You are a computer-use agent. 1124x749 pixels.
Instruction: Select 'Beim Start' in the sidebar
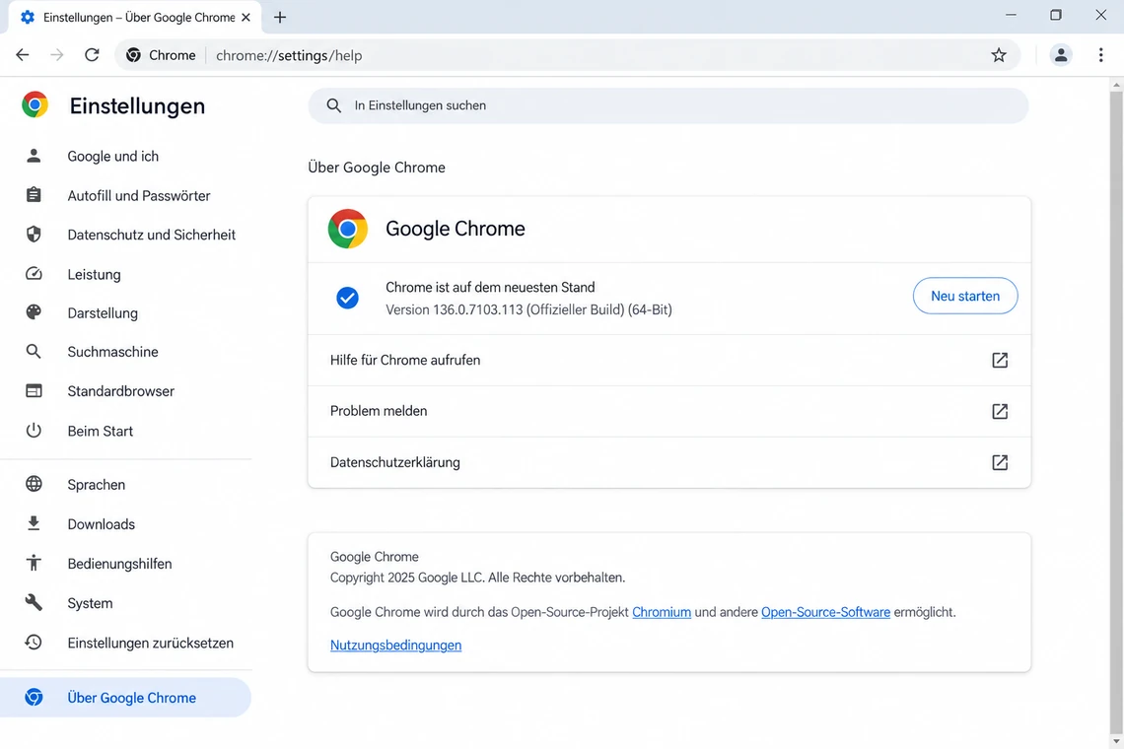[x=125, y=431]
